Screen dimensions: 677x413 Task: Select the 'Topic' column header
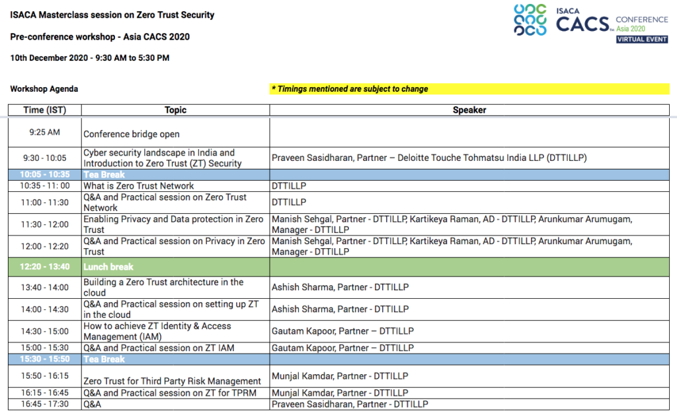(x=175, y=110)
